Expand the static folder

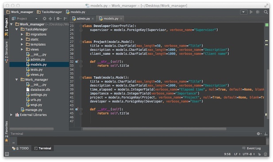pyautogui.click(x=22, y=39)
